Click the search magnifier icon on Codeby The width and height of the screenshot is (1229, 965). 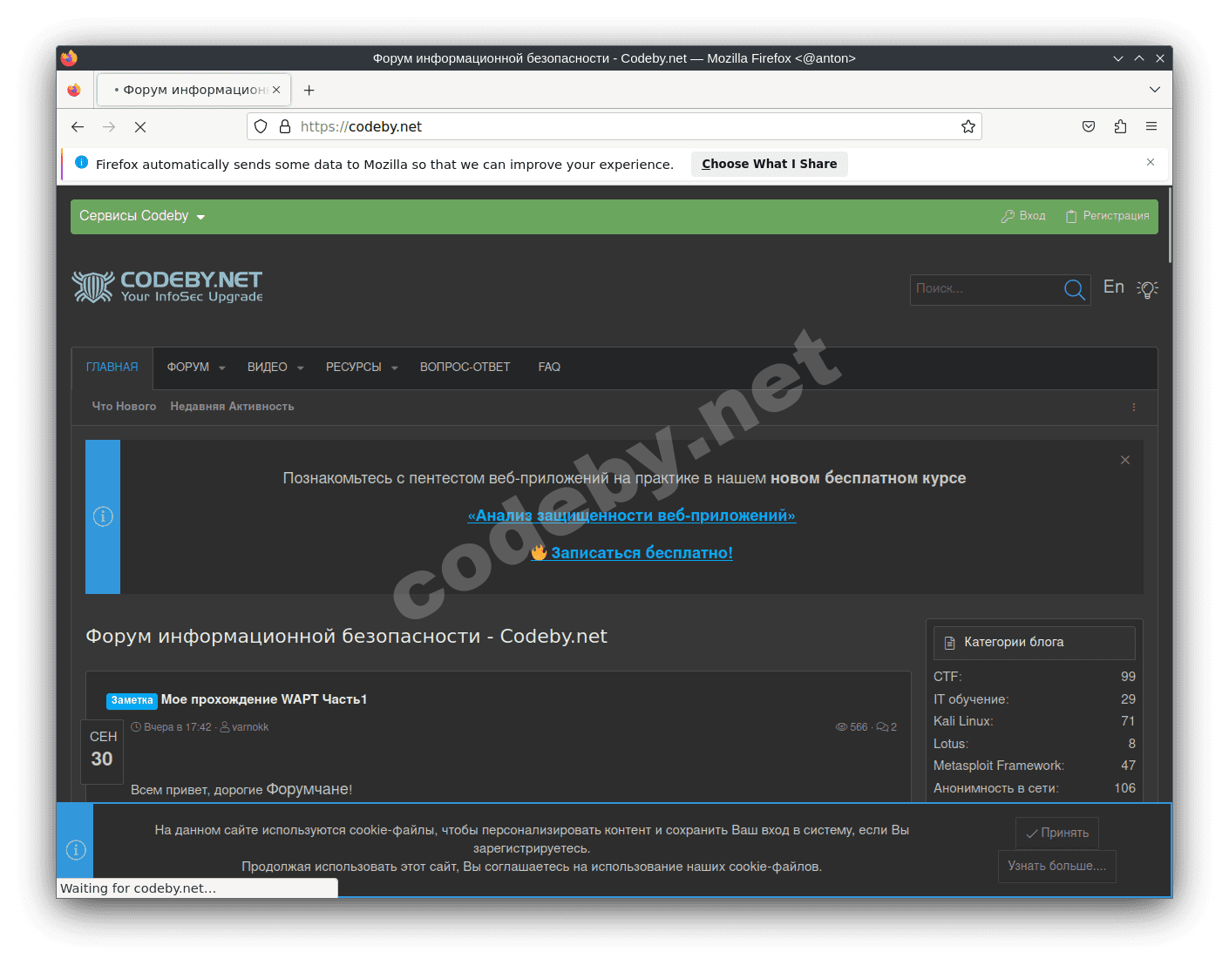(1074, 289)
